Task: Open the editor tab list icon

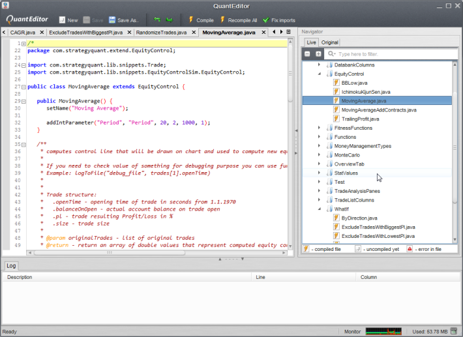Action: point(288,32)
